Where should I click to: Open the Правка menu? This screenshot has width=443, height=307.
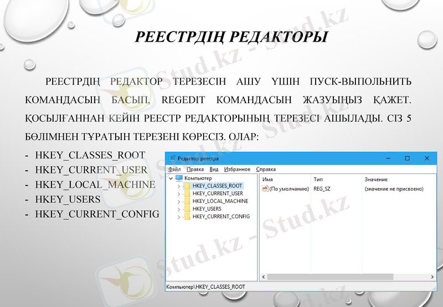pos(195,170)
